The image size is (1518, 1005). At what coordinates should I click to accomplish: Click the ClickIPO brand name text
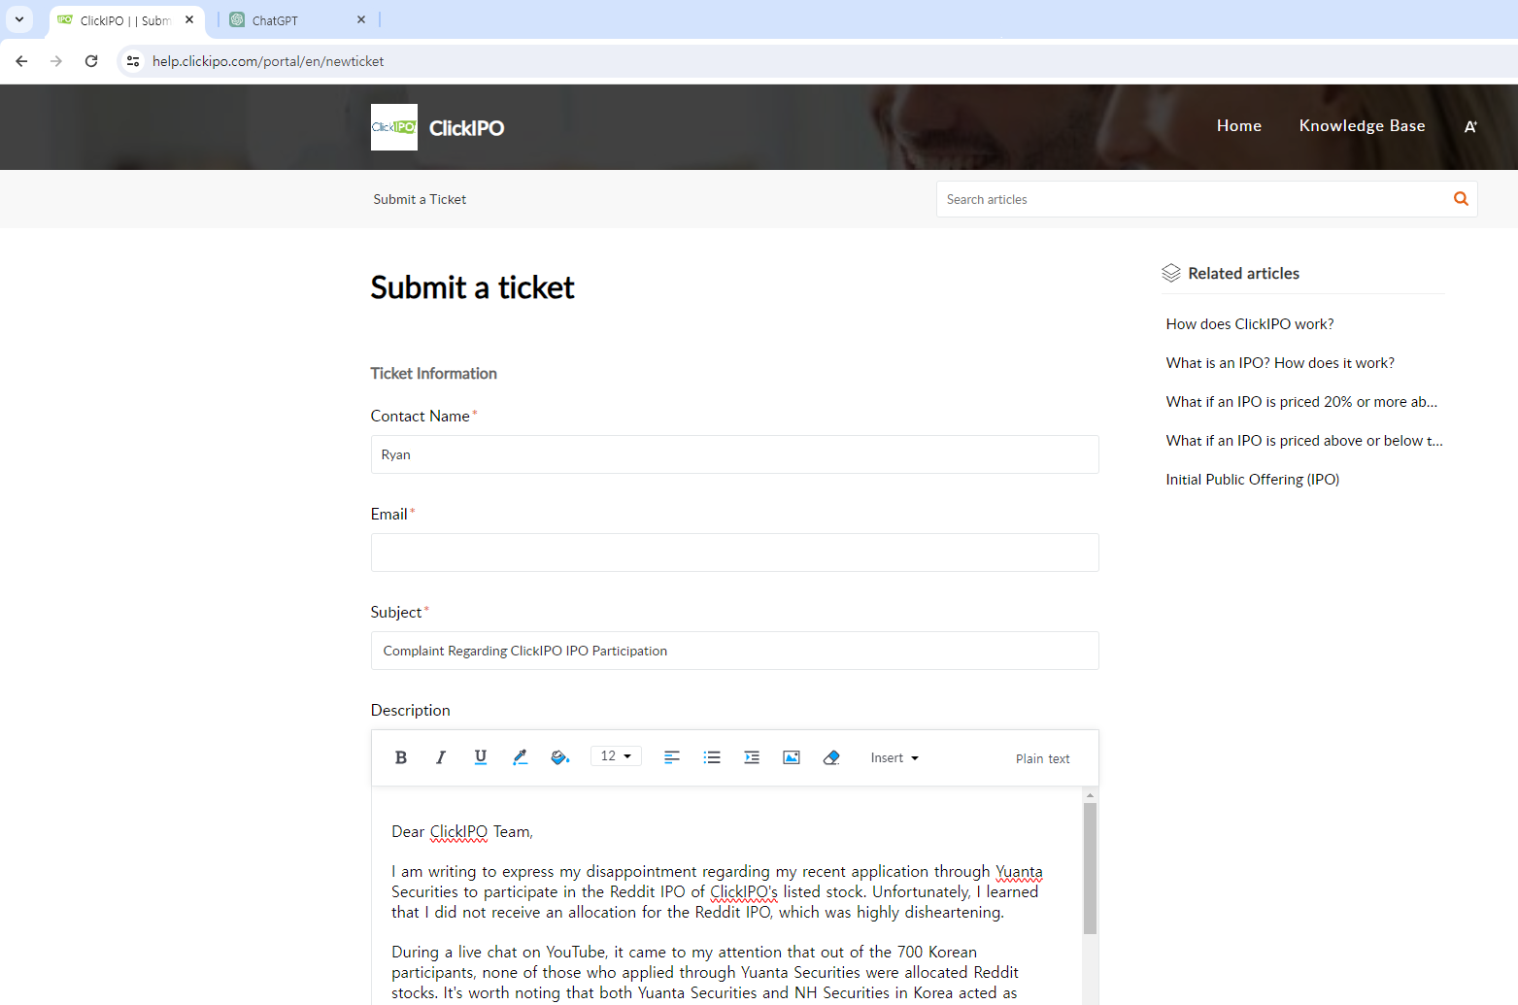[x=466, y=128]
